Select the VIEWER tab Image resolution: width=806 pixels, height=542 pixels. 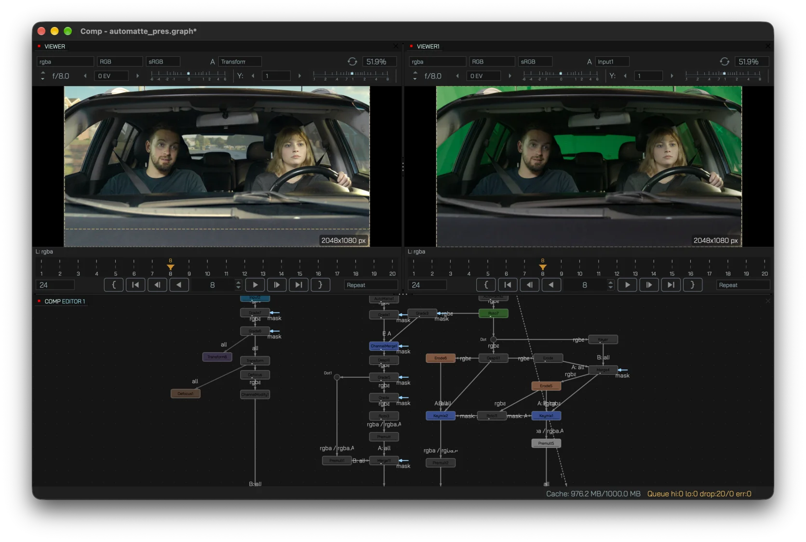click(54, 46)
